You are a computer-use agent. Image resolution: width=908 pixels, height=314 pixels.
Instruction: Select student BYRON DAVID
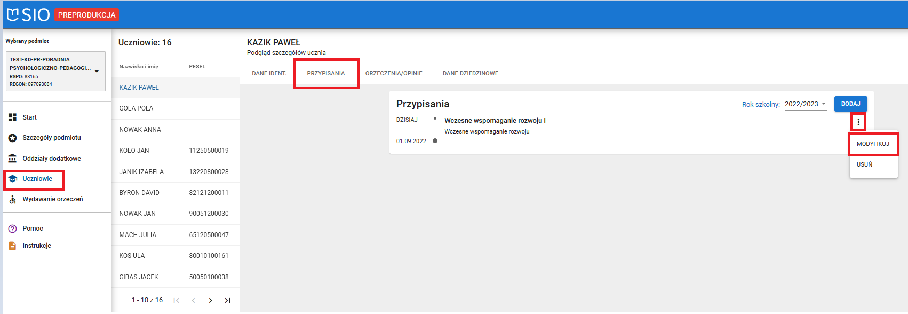click(x=176, y=193)
